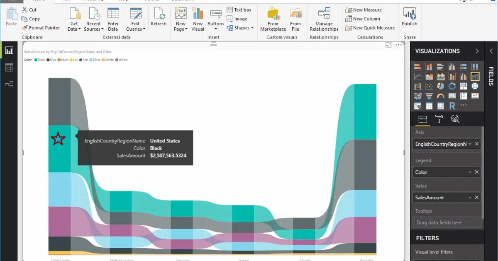Viewport: 498px width, 261px height.
Task: Select the highlighted ribbon chart visual
Action: tap(475, 76)
